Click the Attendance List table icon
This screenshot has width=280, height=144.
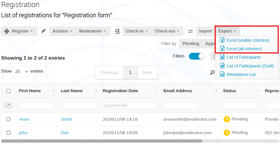222,74
